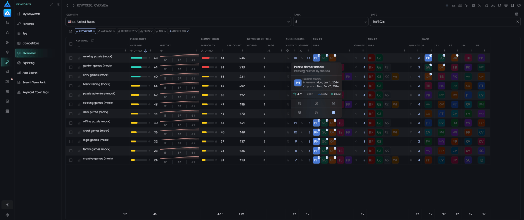Click the blue app logo at top-left

pyautogui.click(x=7, y=13)
